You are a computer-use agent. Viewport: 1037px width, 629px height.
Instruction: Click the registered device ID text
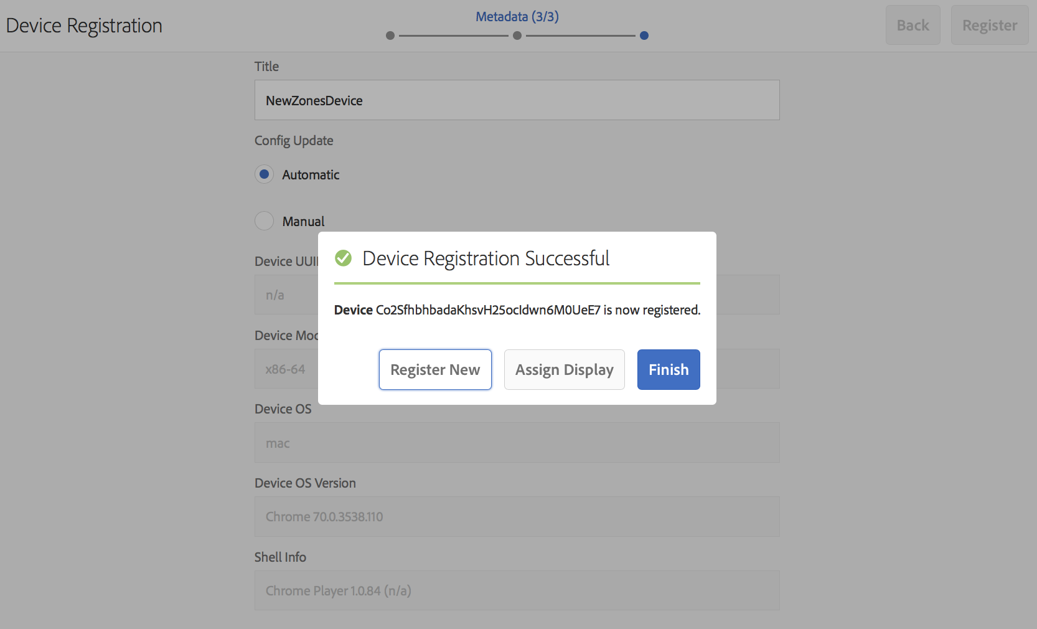[x=488, y=310]
